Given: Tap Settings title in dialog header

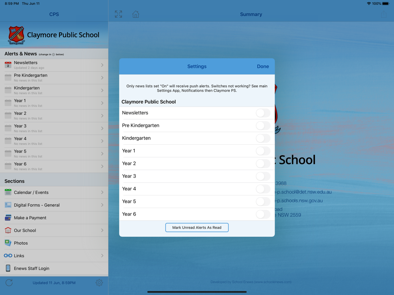Looking at the screenshot, I should (197, 66).
